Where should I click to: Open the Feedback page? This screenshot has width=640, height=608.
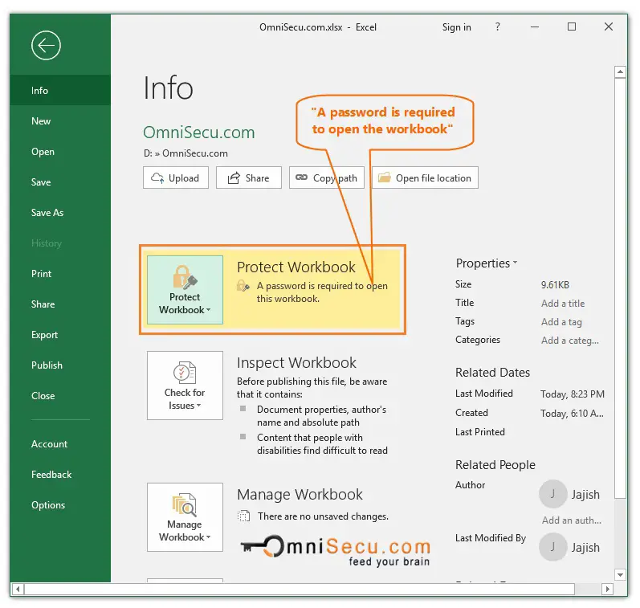coord(60,475)
